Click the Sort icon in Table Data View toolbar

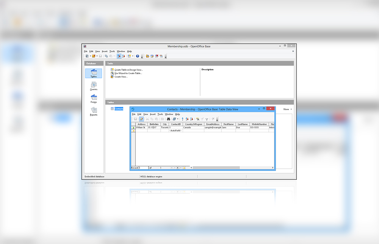pyautogui.click(x=183, y=119)
